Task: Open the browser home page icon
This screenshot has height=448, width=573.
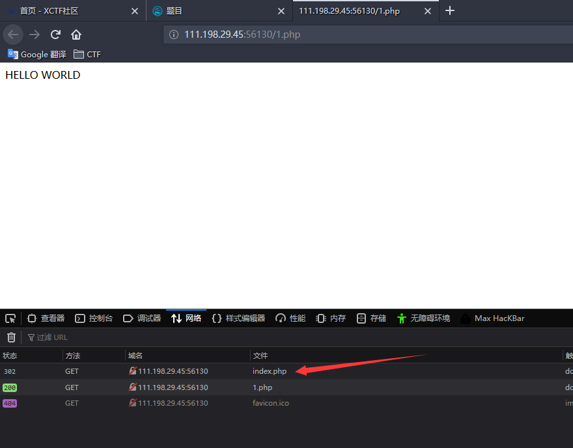Action: click(x=76, y=35)
